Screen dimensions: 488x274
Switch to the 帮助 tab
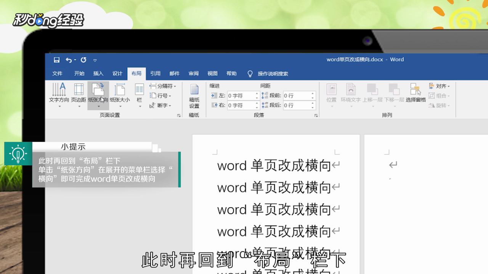231,73
